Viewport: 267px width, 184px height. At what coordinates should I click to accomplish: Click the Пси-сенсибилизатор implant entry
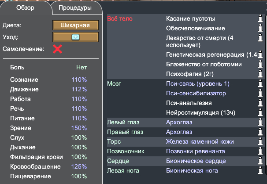(196, 93)
